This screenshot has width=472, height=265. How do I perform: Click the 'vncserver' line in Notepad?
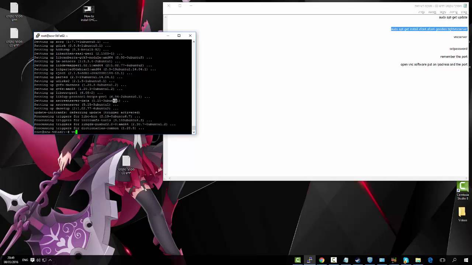[x=461, y=37]
